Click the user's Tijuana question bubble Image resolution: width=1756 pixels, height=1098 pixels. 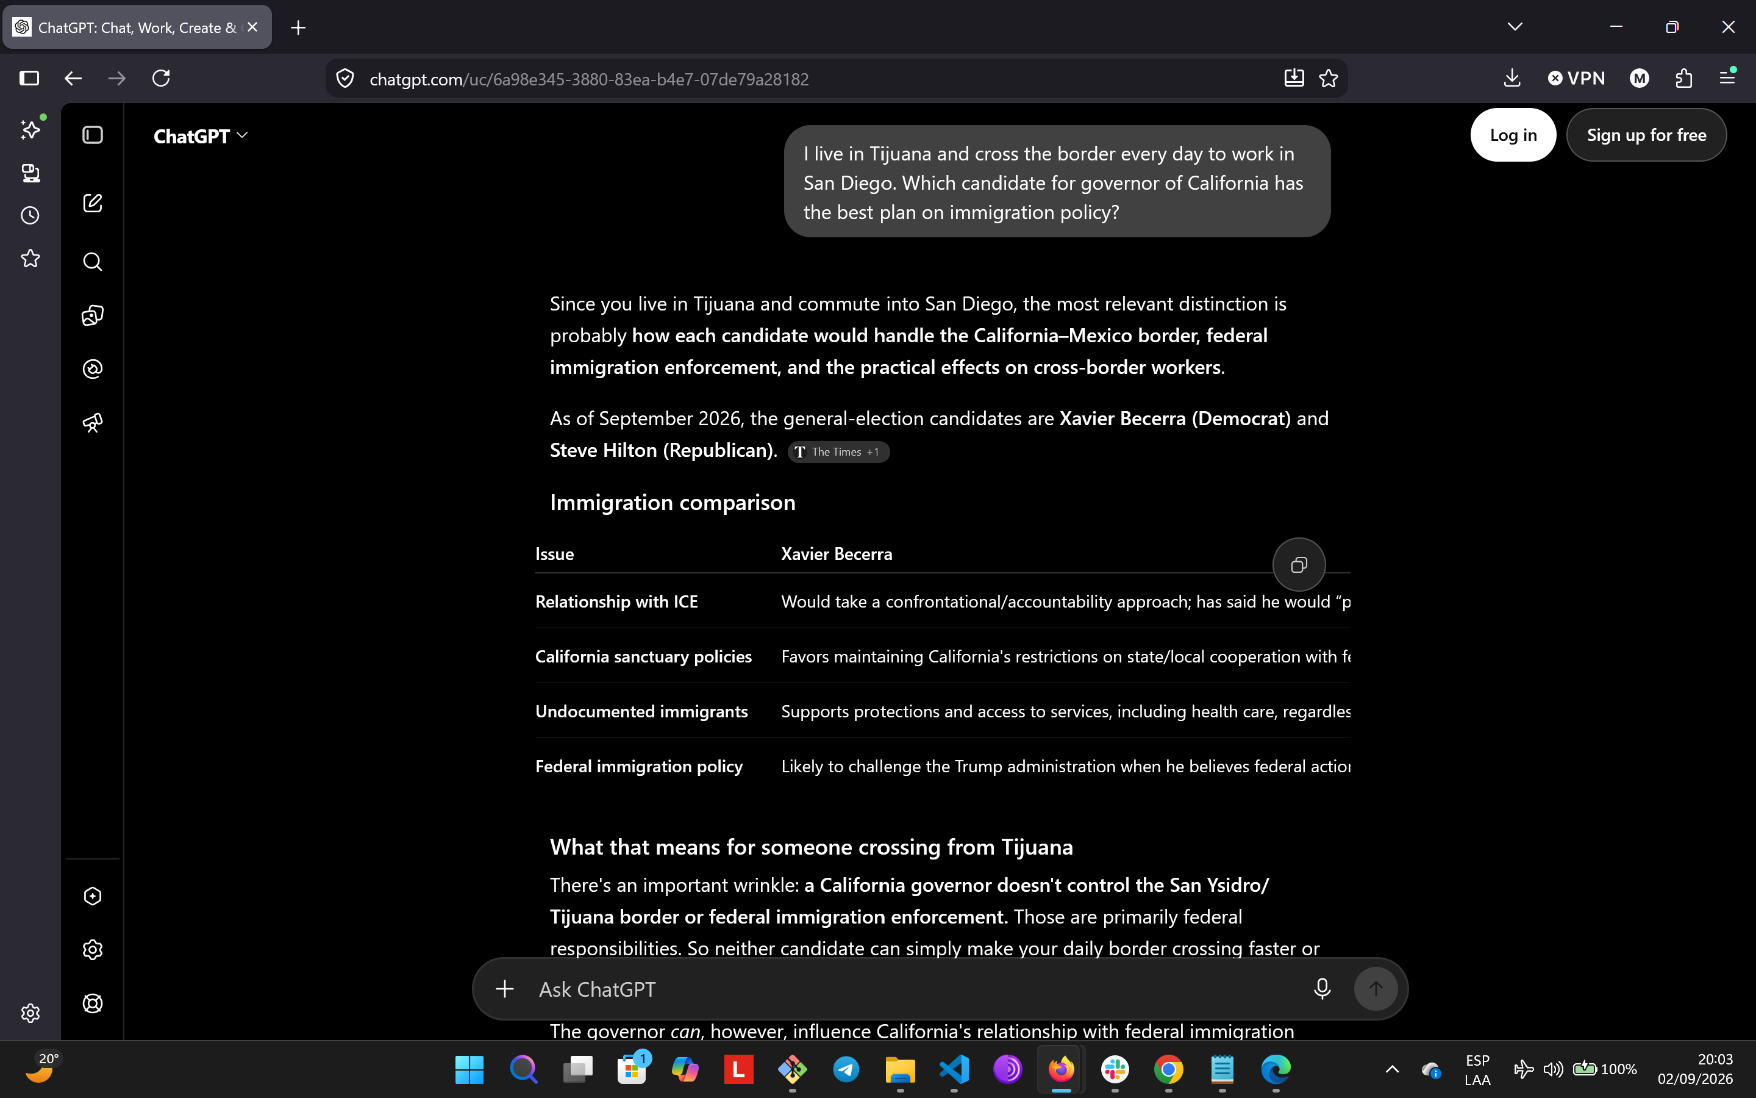(x=1057, y=182)
